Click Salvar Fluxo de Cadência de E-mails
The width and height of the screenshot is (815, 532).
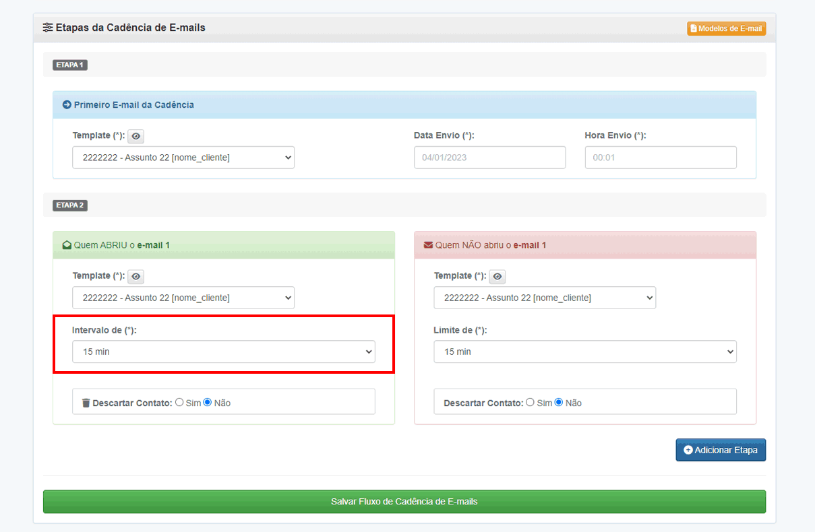tap(404, 502)
